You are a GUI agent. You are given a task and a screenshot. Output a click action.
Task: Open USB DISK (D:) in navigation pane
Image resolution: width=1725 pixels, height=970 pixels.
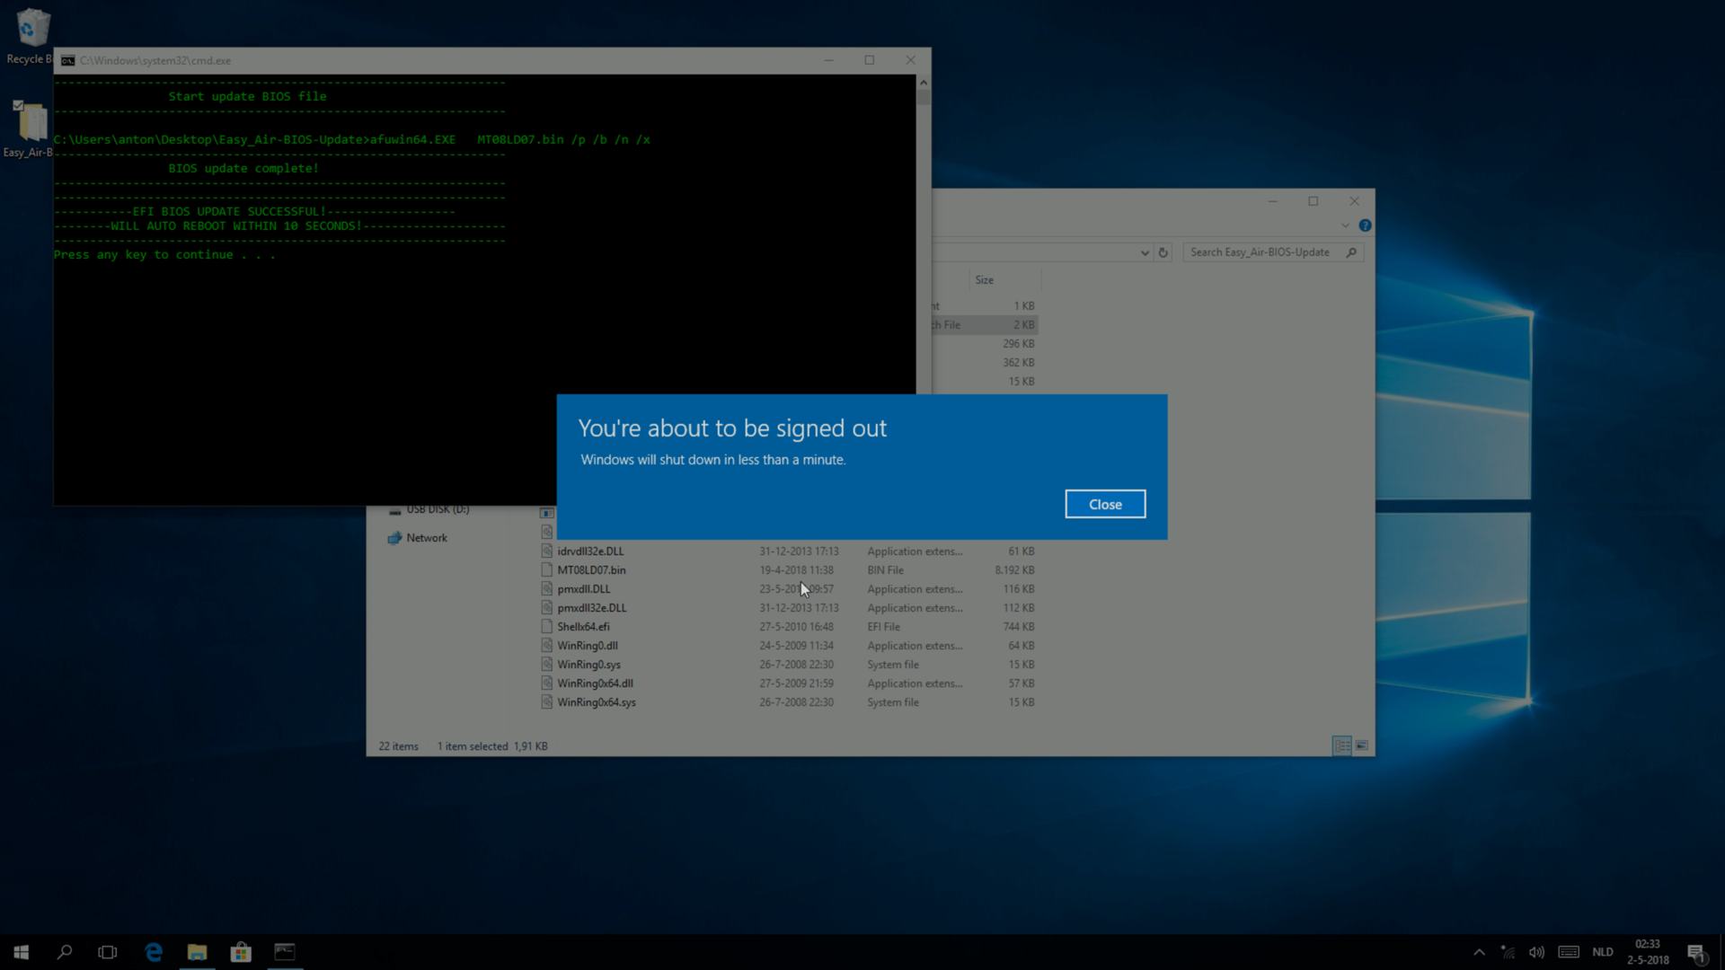click(x=438, y=510)
